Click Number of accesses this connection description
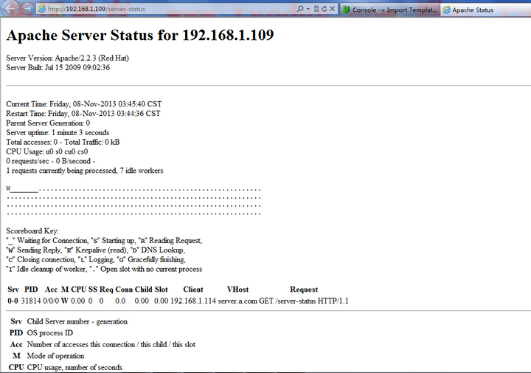The height and width of the screenshot is (373, 531). pyautogui.click(x=111, y=344)
